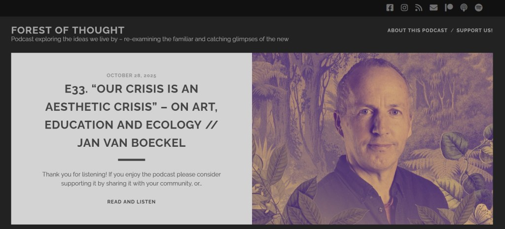This screenshot has width=505, height=229.
Task: Go to About This Podcast page
Action: [417, 31]
